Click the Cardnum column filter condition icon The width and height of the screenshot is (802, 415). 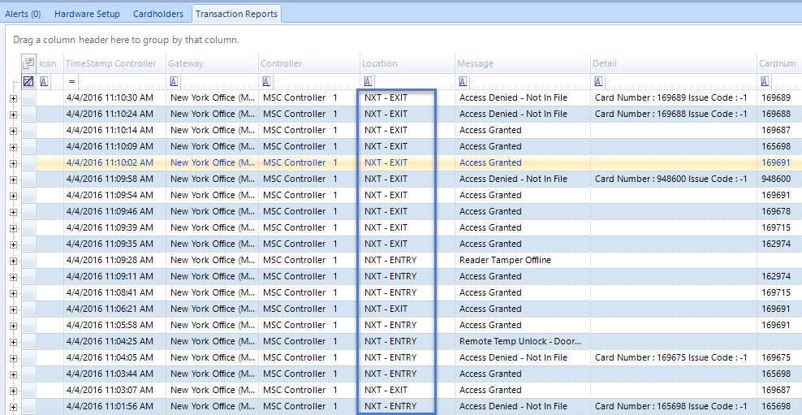[765, 81]
